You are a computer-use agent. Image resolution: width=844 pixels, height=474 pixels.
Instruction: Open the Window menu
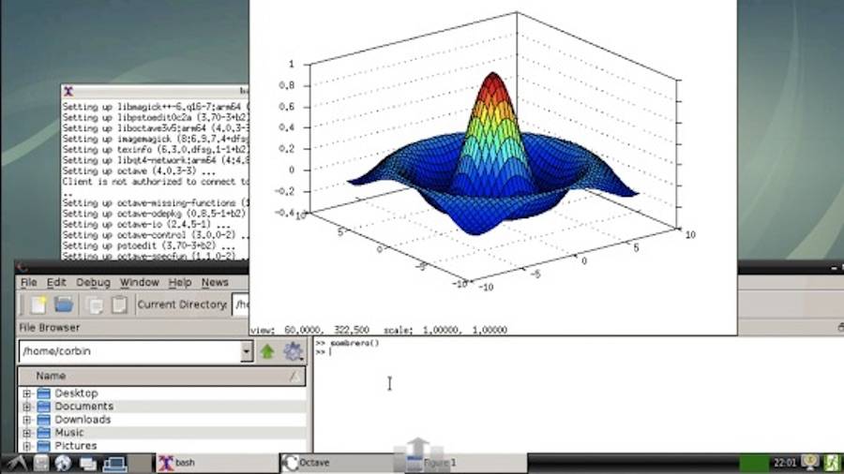click(139, 282)
